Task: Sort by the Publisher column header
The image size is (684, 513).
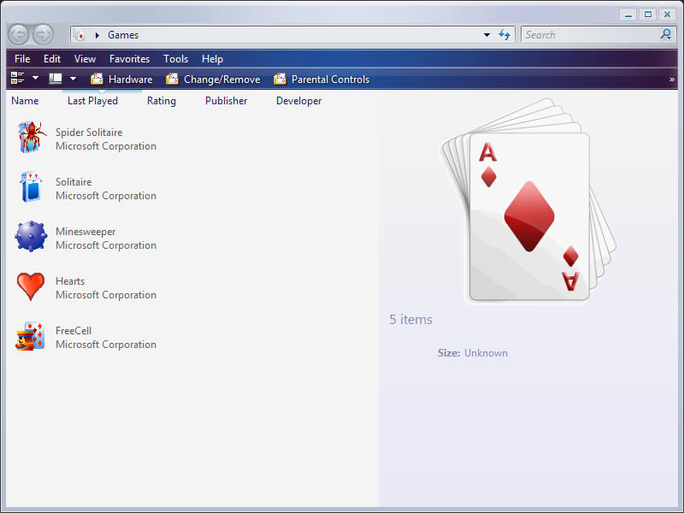Action: click(226, 101)
